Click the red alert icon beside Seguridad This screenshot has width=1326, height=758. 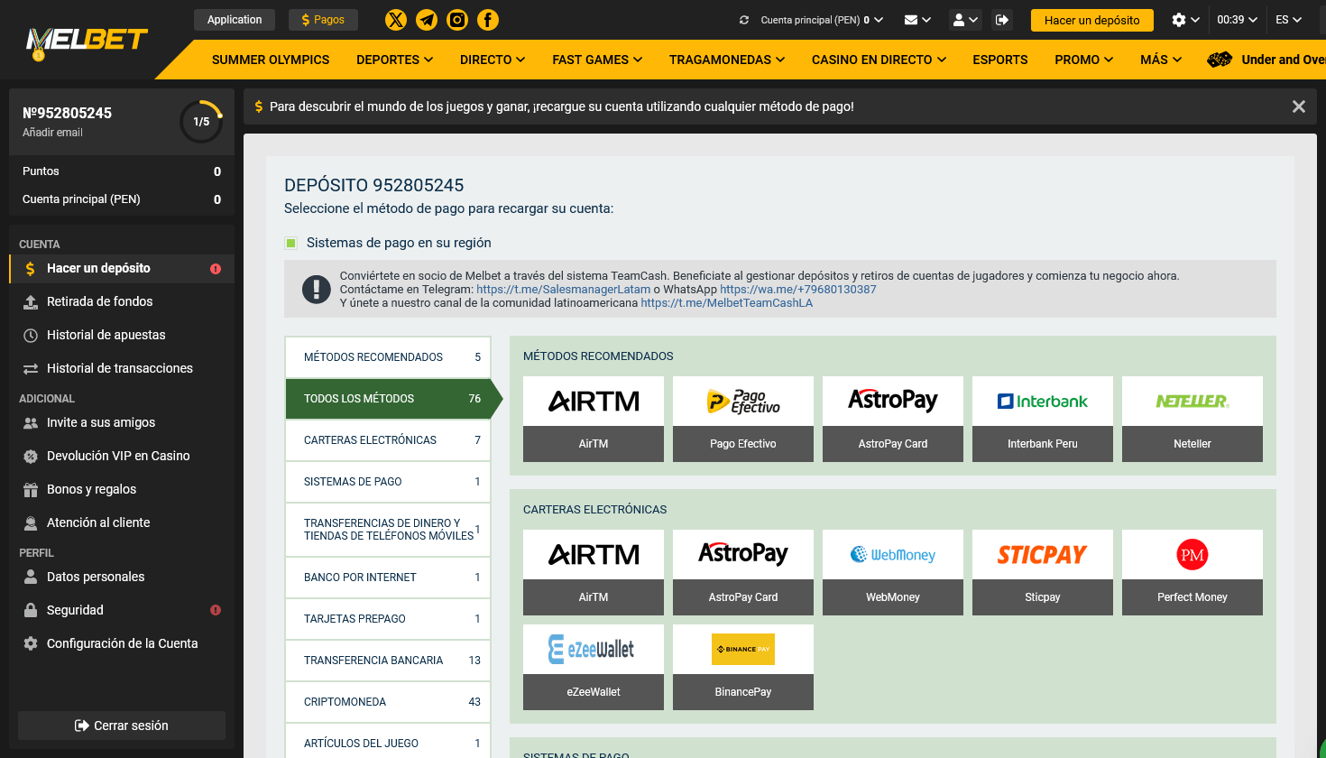[x=216, y=610]
